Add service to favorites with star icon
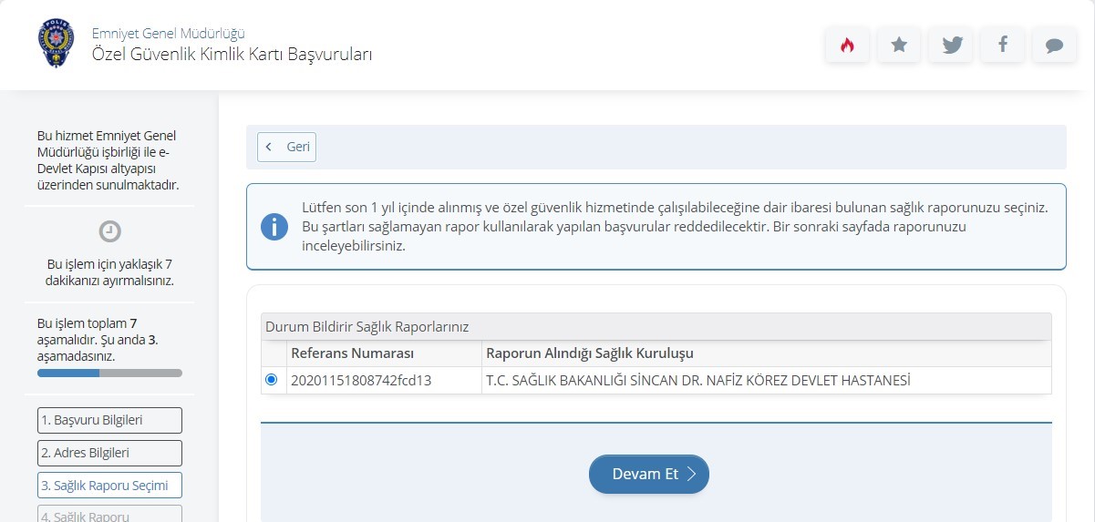 pyautogui.click(x=899, y=45)
